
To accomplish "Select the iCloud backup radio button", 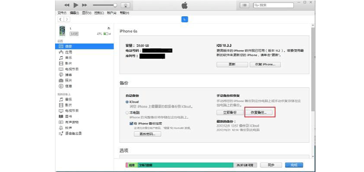I will tap(127, 102).
